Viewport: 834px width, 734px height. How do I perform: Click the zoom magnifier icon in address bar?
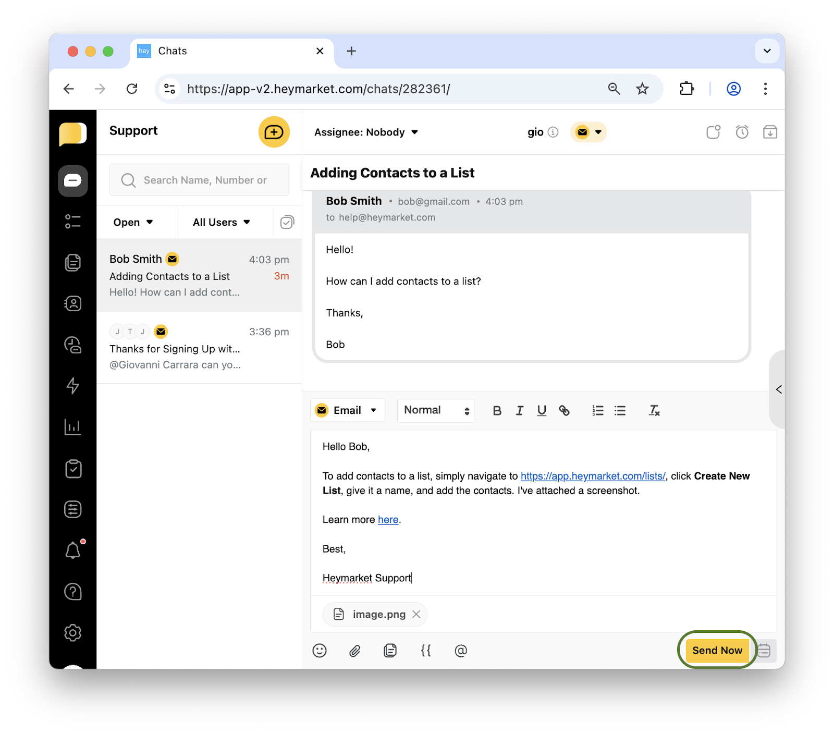[614, 89]
